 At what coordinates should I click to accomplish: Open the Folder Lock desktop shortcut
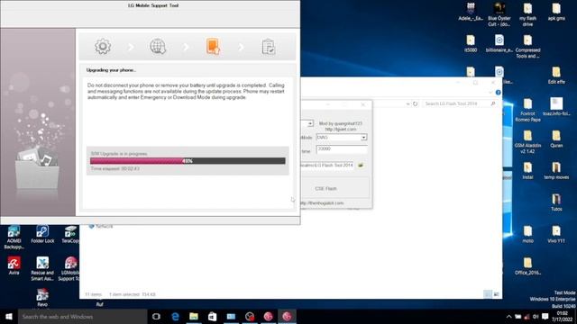pos(42,234)
